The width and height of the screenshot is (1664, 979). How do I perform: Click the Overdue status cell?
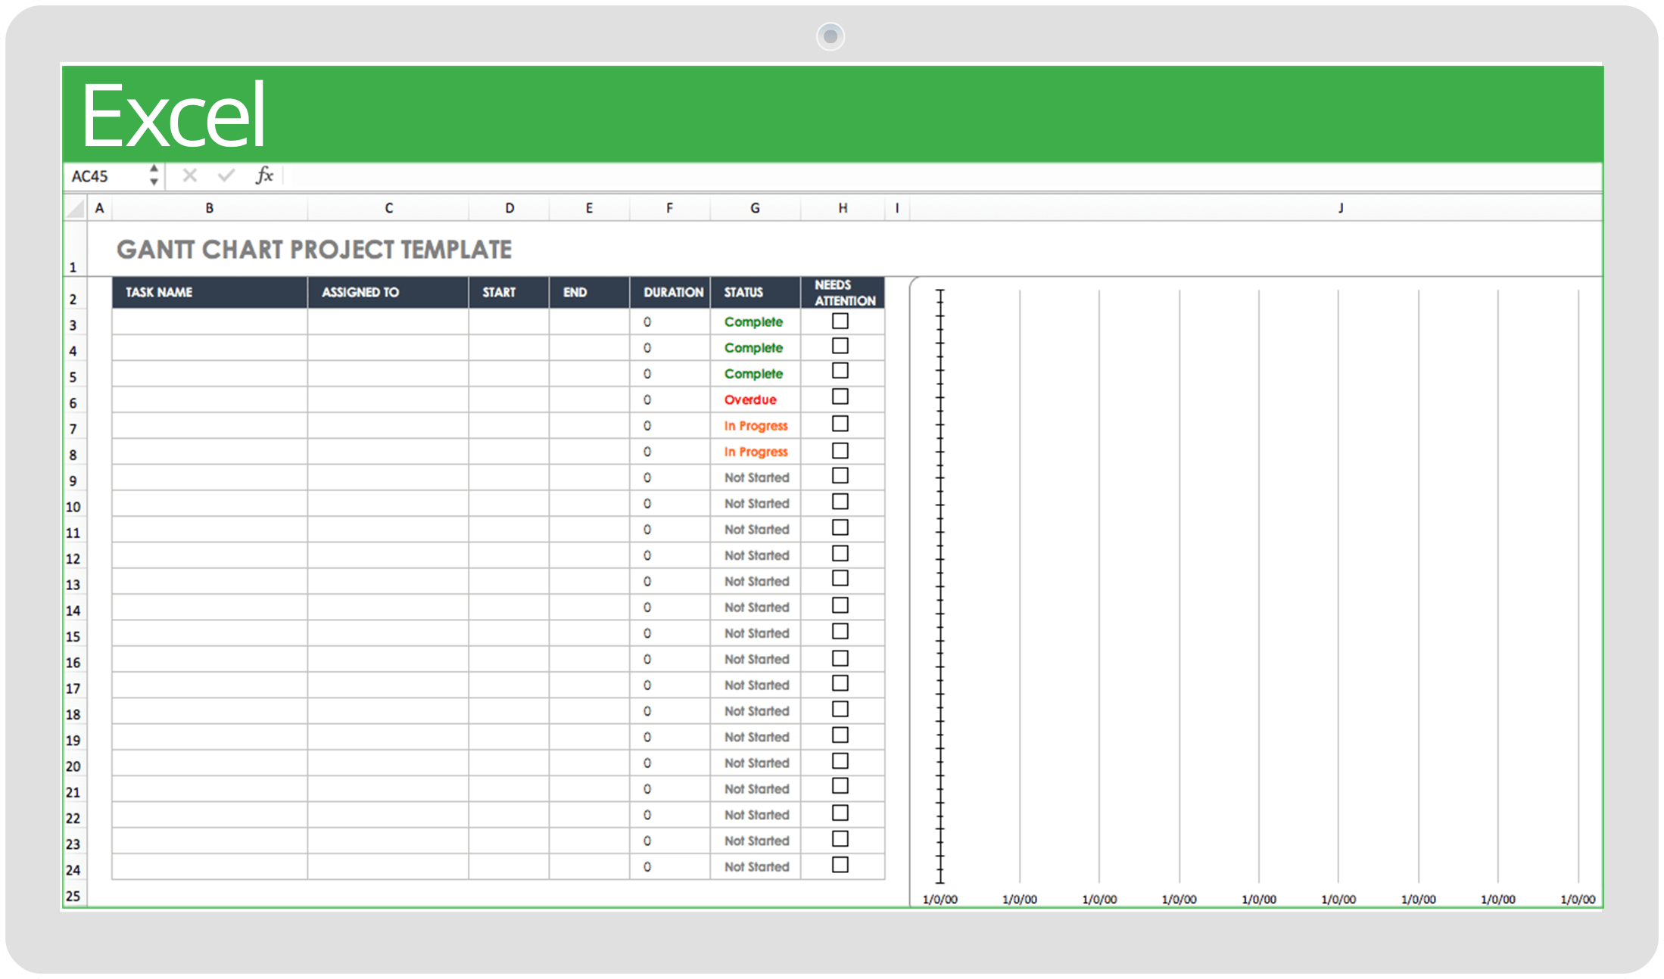[x=751, y=399]
